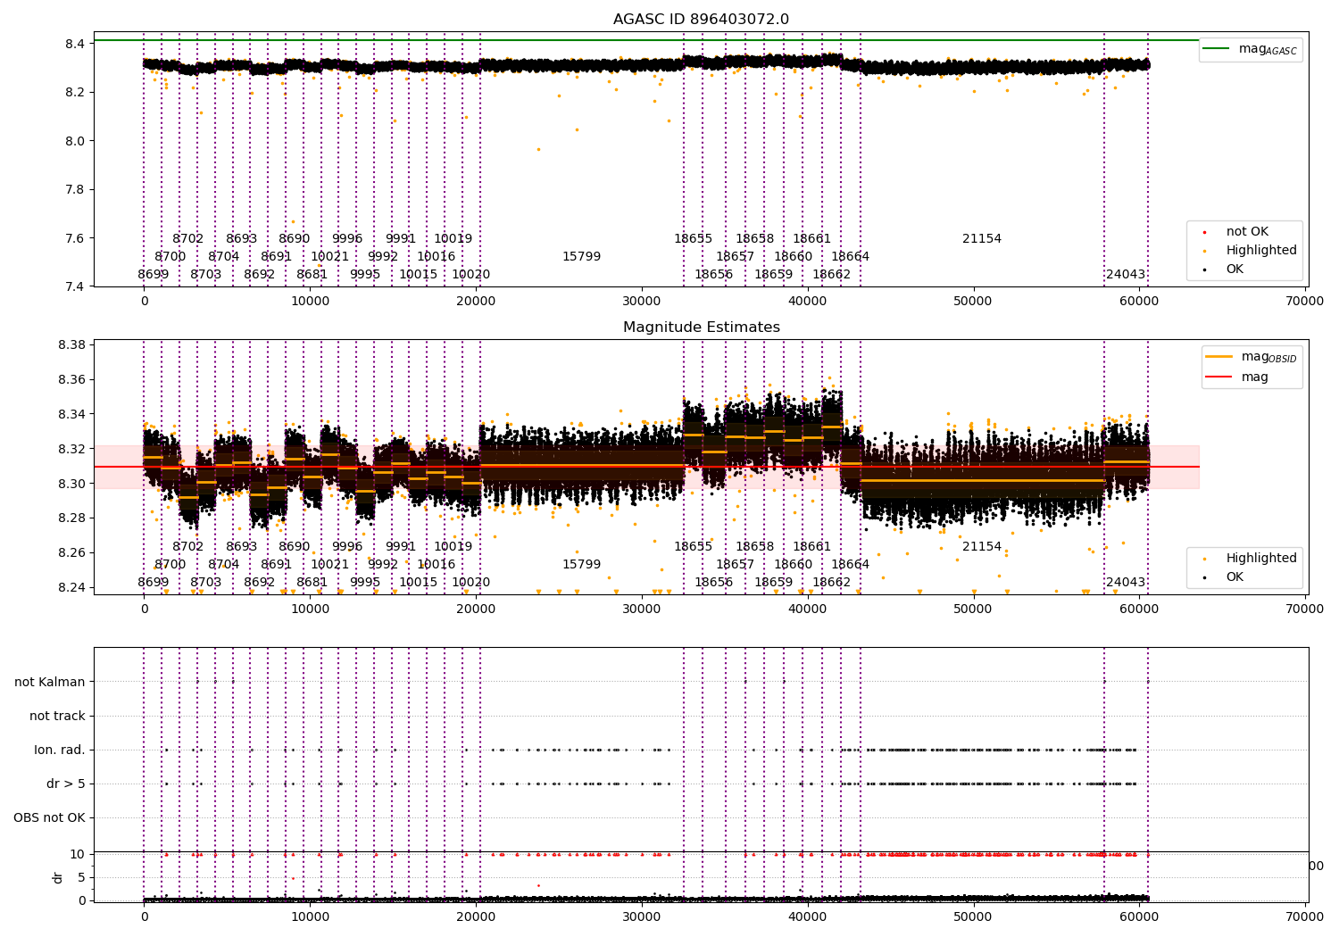Click the 7.8 y-axis tick label
The image size is (1339, 937).
pos(75,189)
